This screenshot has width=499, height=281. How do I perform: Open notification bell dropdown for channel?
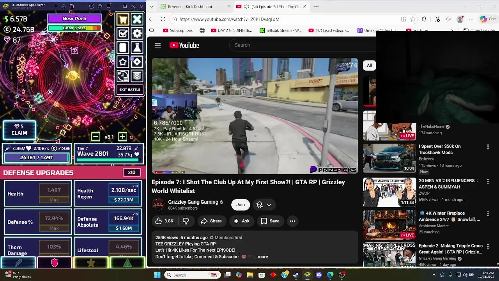264,205
